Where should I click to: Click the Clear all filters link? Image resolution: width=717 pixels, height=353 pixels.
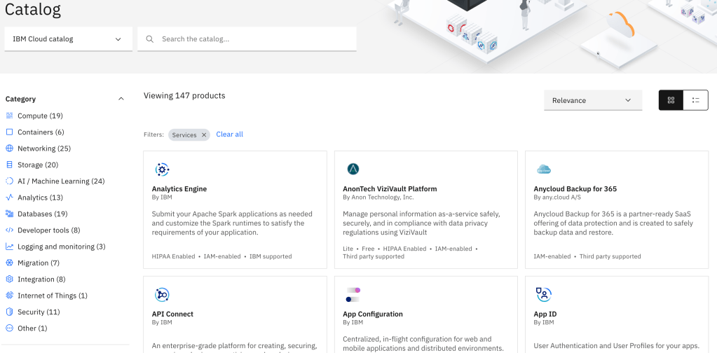(229, 134)
